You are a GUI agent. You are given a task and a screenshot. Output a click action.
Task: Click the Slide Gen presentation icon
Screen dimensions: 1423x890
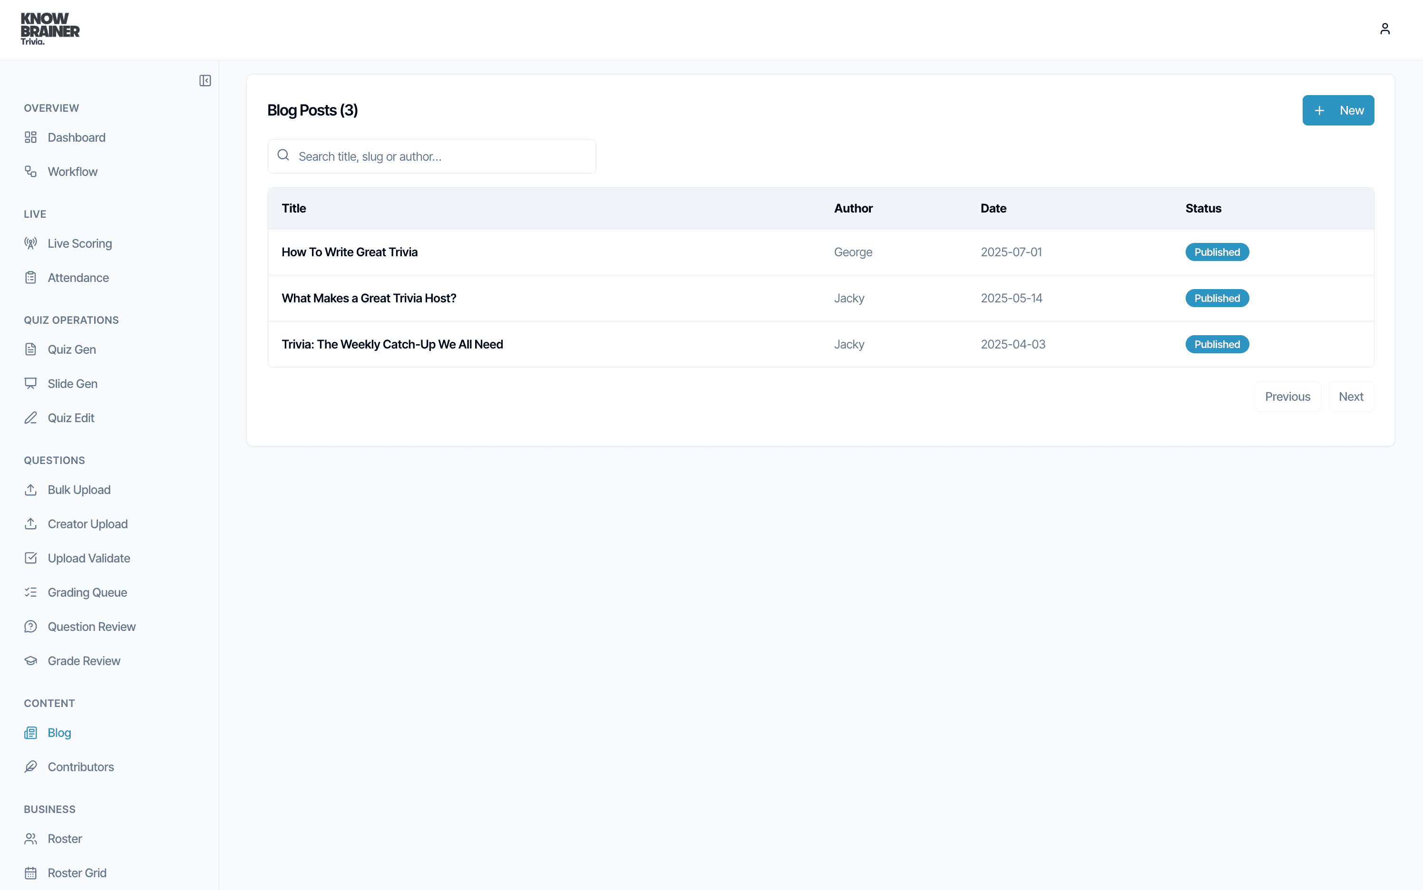(x=30, y=383)
